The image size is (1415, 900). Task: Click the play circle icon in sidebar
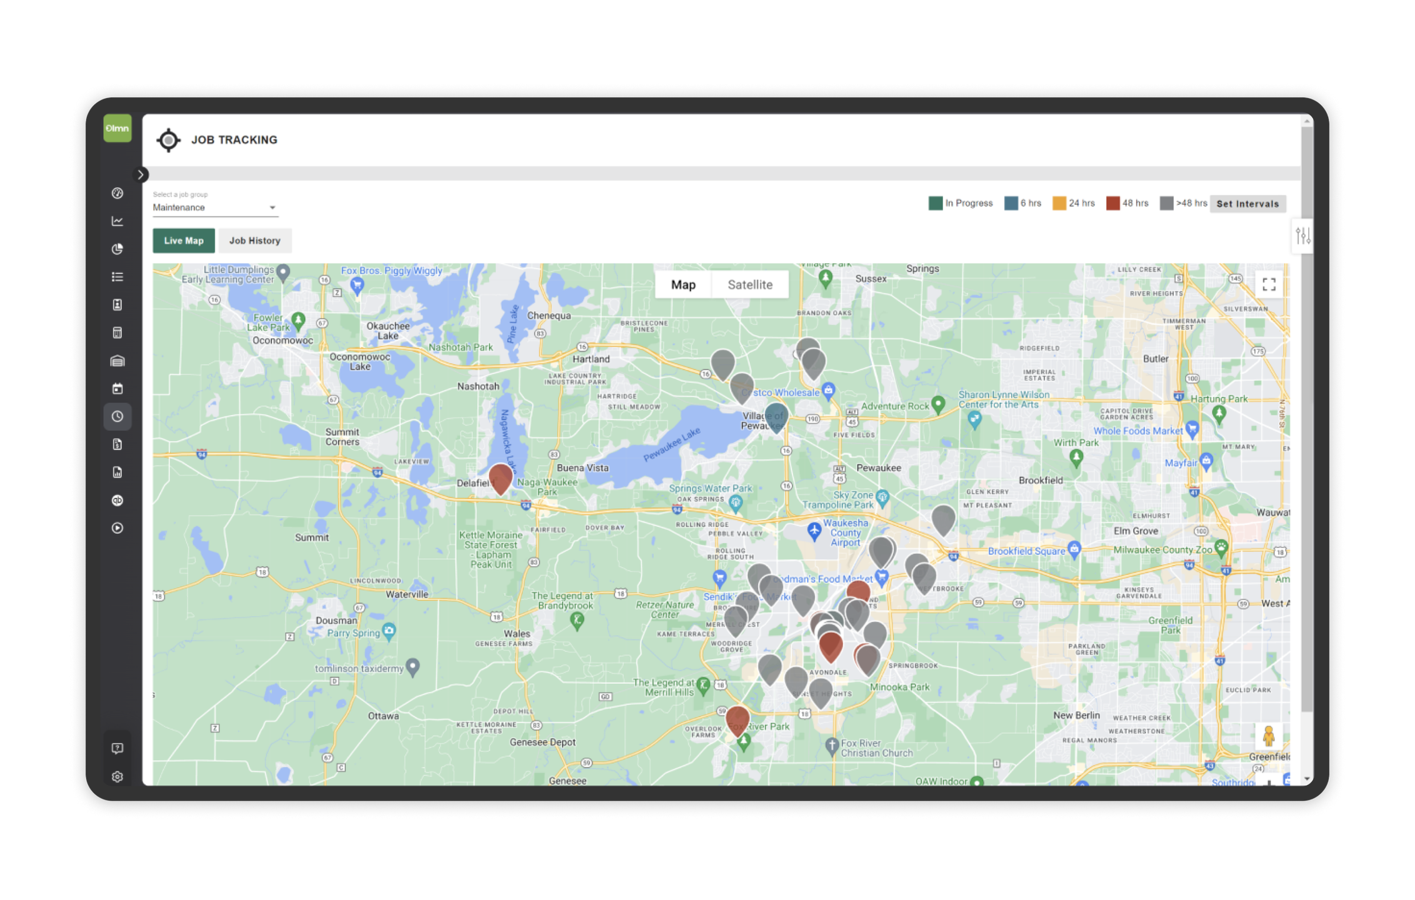click(117, 528)
